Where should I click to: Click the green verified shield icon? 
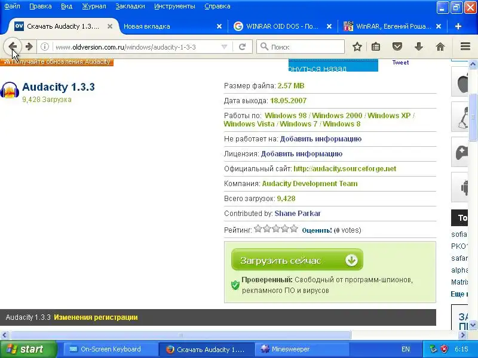235,285
